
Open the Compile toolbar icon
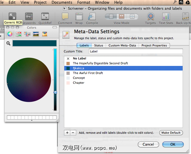point(92,16)
